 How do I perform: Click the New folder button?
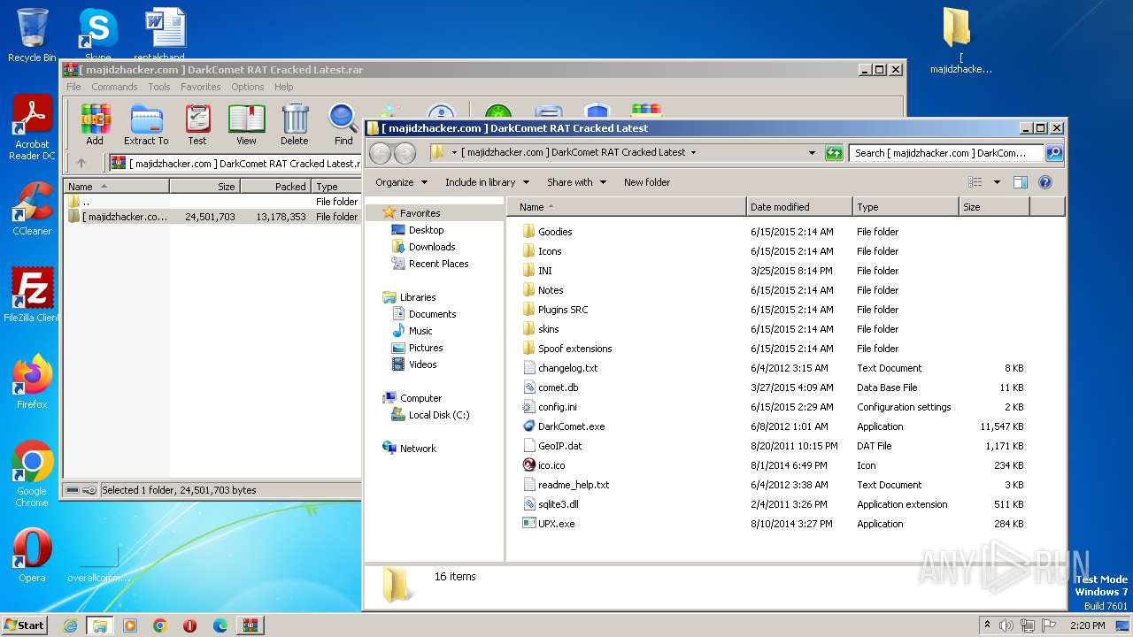click(647, 182)
